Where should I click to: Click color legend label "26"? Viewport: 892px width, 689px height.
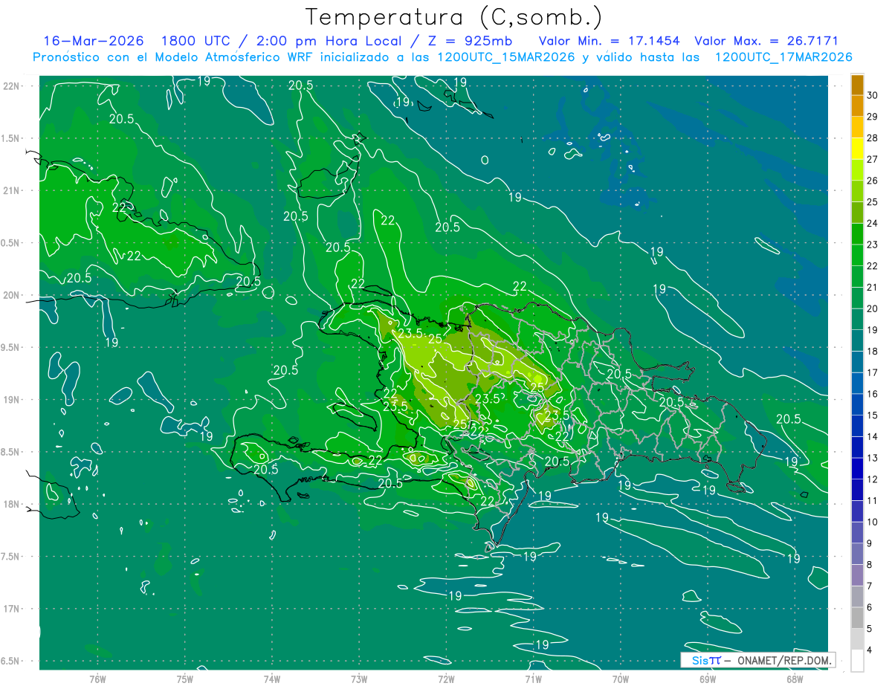873,181
